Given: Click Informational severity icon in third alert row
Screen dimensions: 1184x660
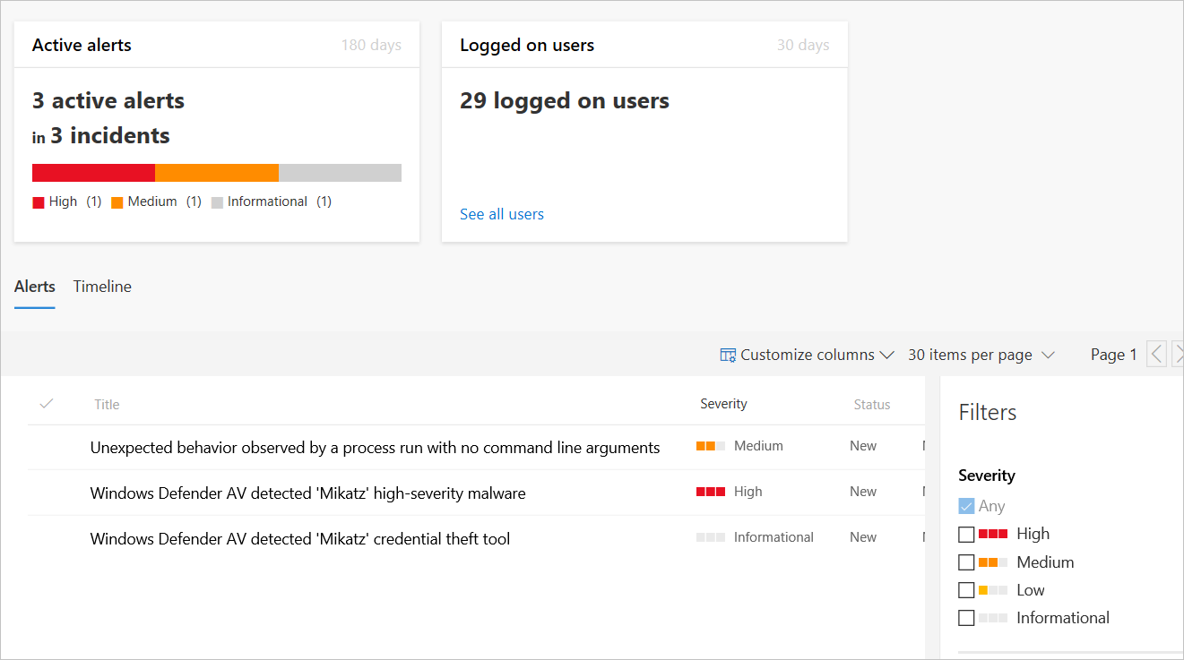Looking at the screenshot, I should point(711,537).
